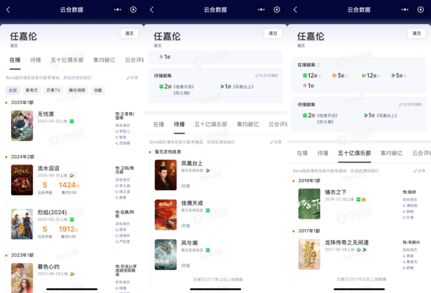Select the 芒果TV platform filter chip

pyautogui.click(x=53, y=90)
